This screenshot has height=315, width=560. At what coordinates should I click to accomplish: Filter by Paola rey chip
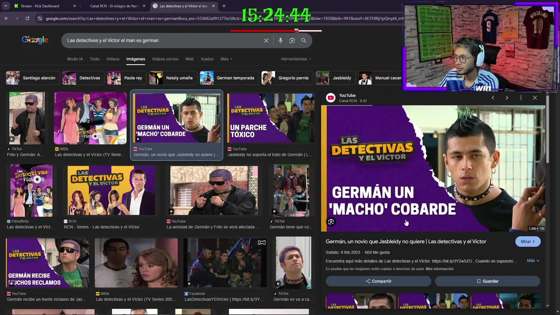(126, 78)
